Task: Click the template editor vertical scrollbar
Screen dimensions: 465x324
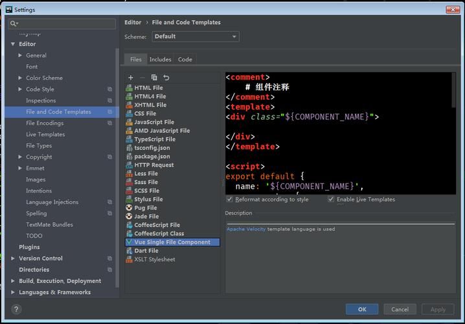Action: click(x=454, y=91)
